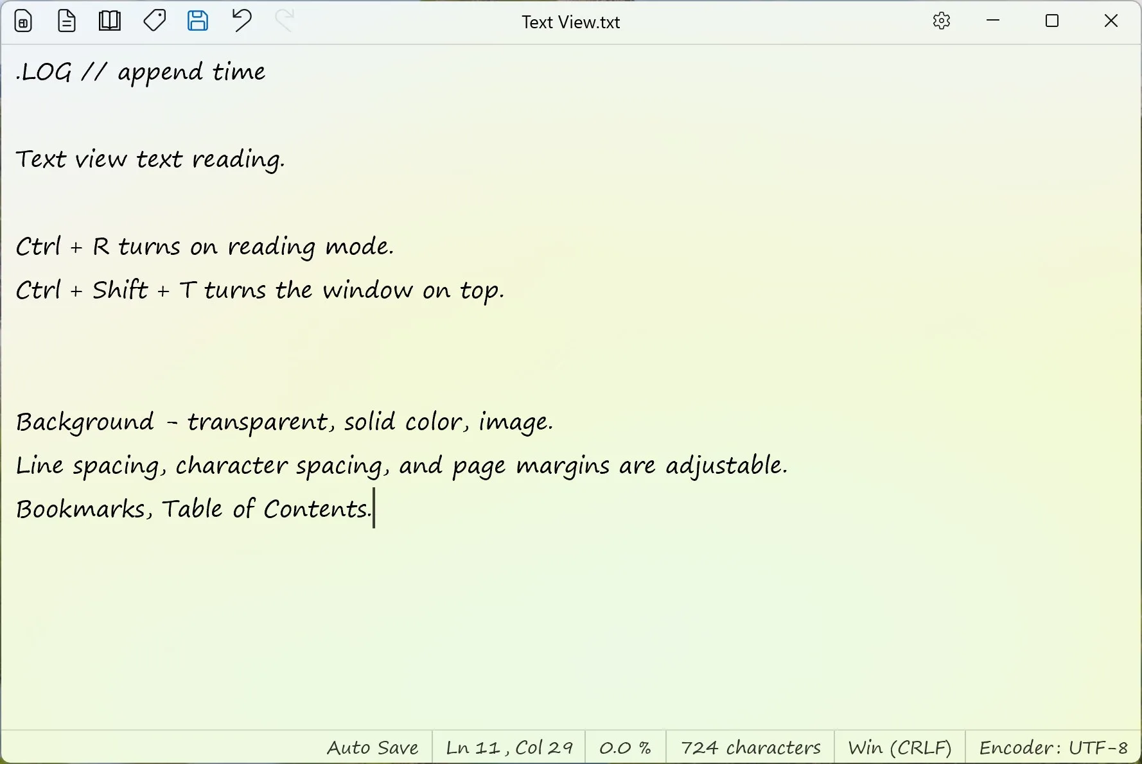Screen dimensions: 1142x764
Task: Click the line 'Text view text reading.'
Action: (150, 159)
